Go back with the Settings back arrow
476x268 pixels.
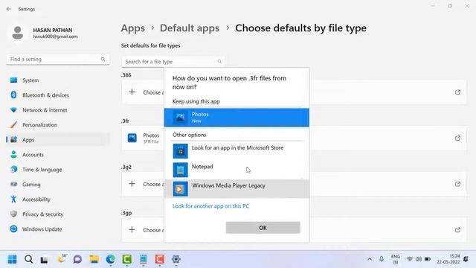point(9,9)
